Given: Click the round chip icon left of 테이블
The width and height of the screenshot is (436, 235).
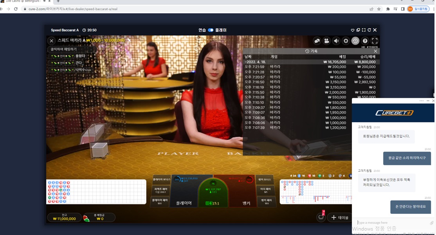Looking at the screenshot, I should coord(321,217).
